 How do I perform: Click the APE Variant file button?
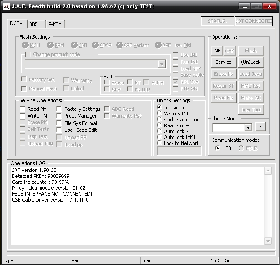tap(119, 45)
